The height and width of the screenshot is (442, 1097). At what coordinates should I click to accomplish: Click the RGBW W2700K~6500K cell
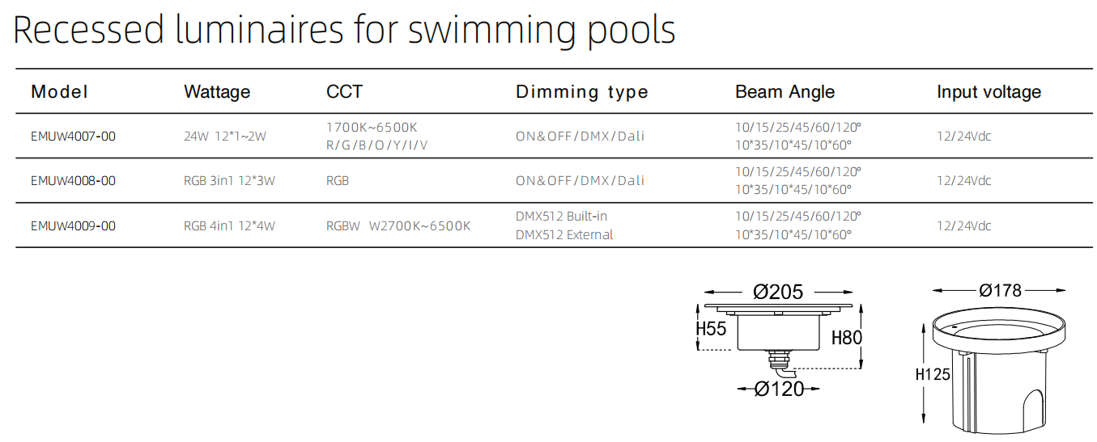click(x=398, y=226)
